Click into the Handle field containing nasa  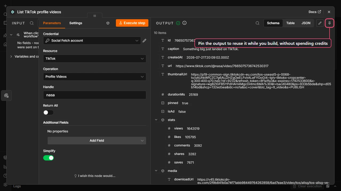(95, 95)
